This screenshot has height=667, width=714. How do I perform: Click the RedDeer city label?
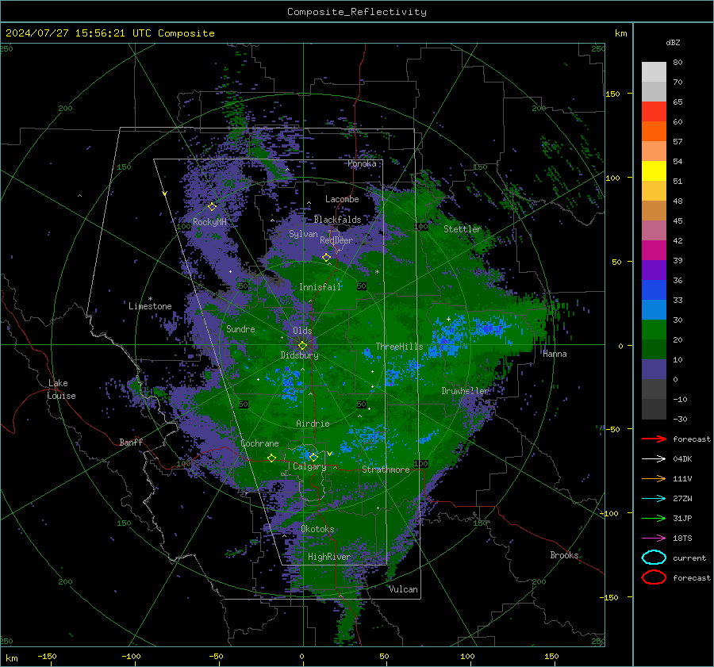(x=336, y=240)
